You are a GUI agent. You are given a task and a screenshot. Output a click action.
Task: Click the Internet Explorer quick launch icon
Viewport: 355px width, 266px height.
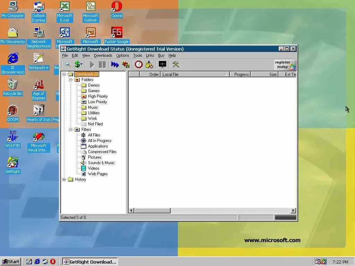click(x=37, y=262)
